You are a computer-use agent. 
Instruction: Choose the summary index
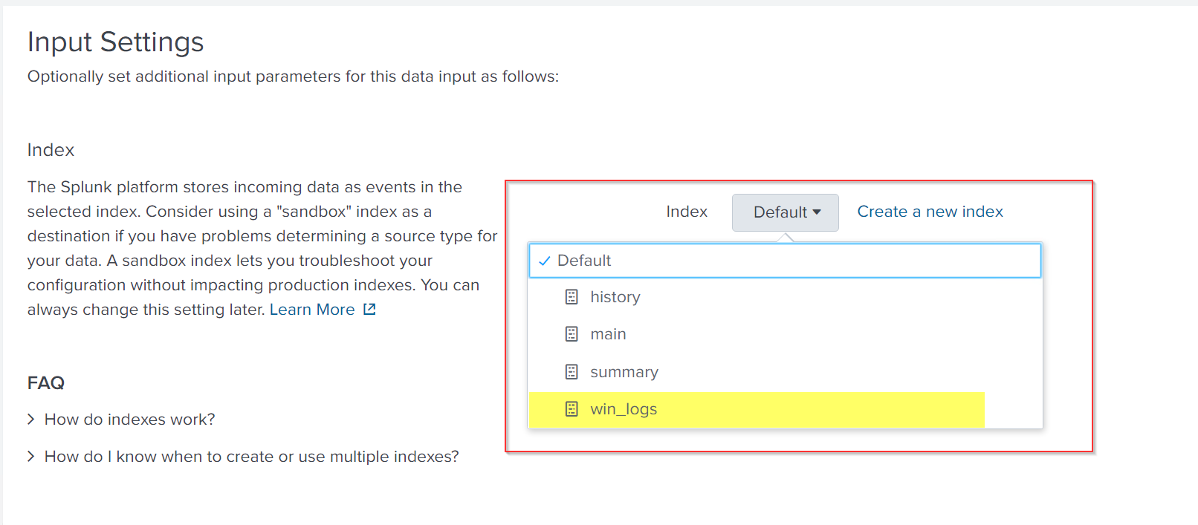785,372
